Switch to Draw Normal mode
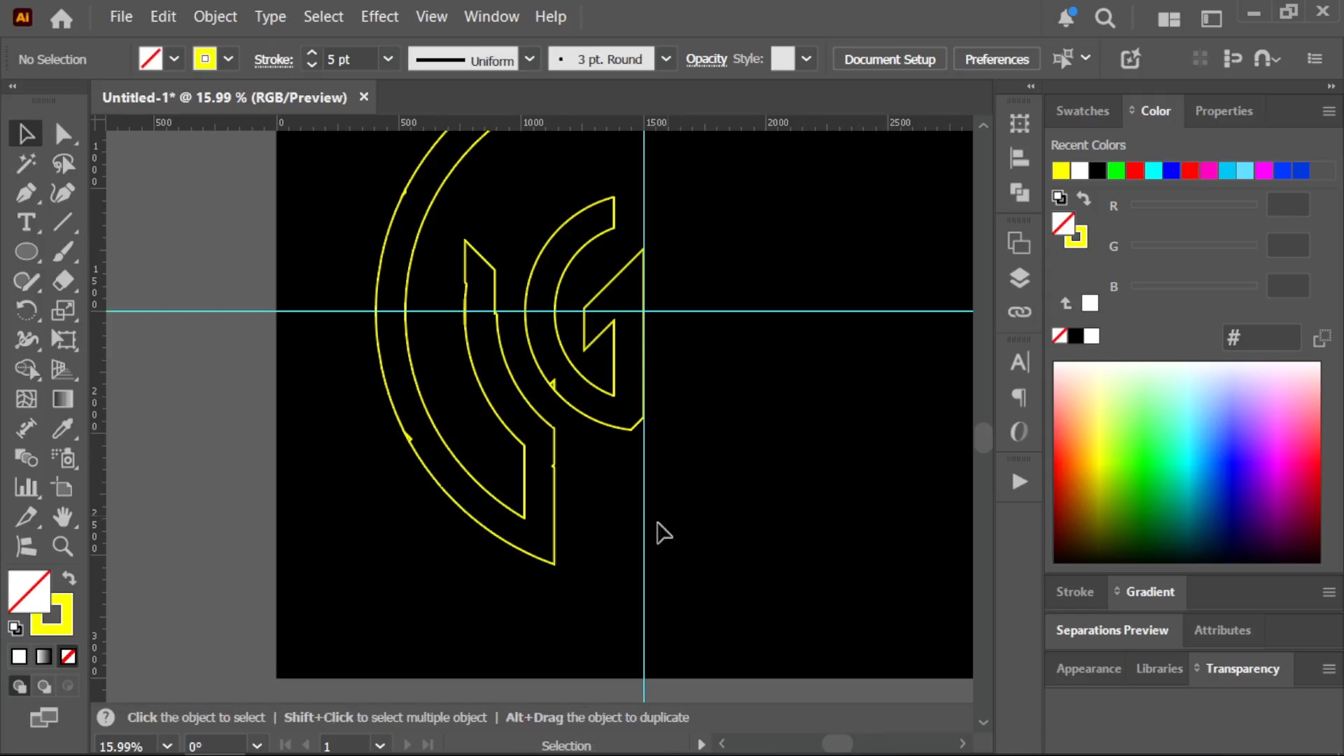Viewport: 1344px width, 756px height. [19, 687]
